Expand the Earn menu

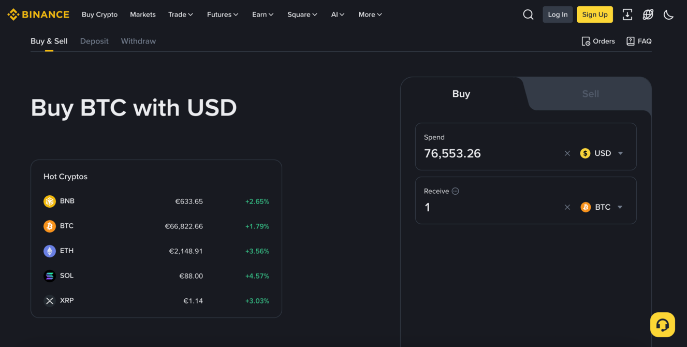(263, 15)
